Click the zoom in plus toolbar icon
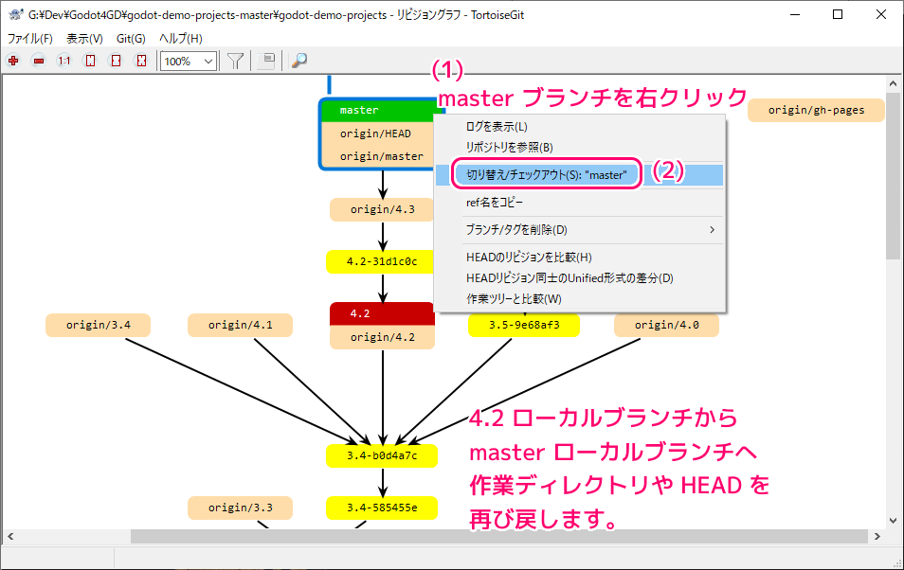Image resolution: width=904 pixels, height=570 pixels. coord(13,61)
